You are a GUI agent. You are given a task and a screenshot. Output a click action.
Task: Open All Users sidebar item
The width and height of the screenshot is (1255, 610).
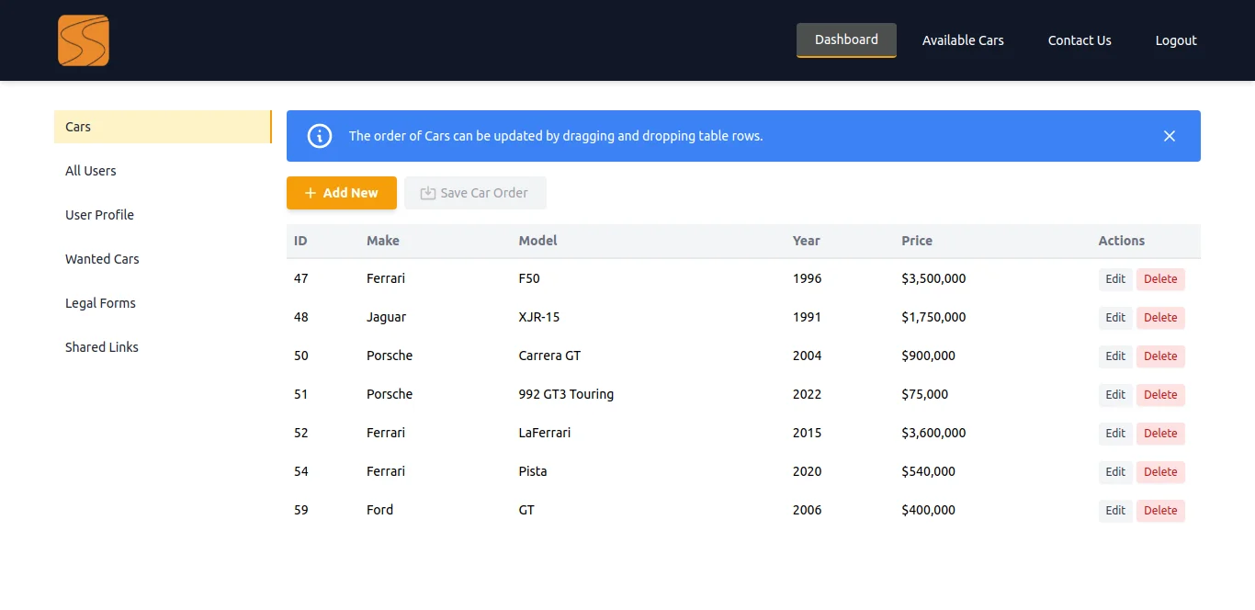tap(163, 171)
